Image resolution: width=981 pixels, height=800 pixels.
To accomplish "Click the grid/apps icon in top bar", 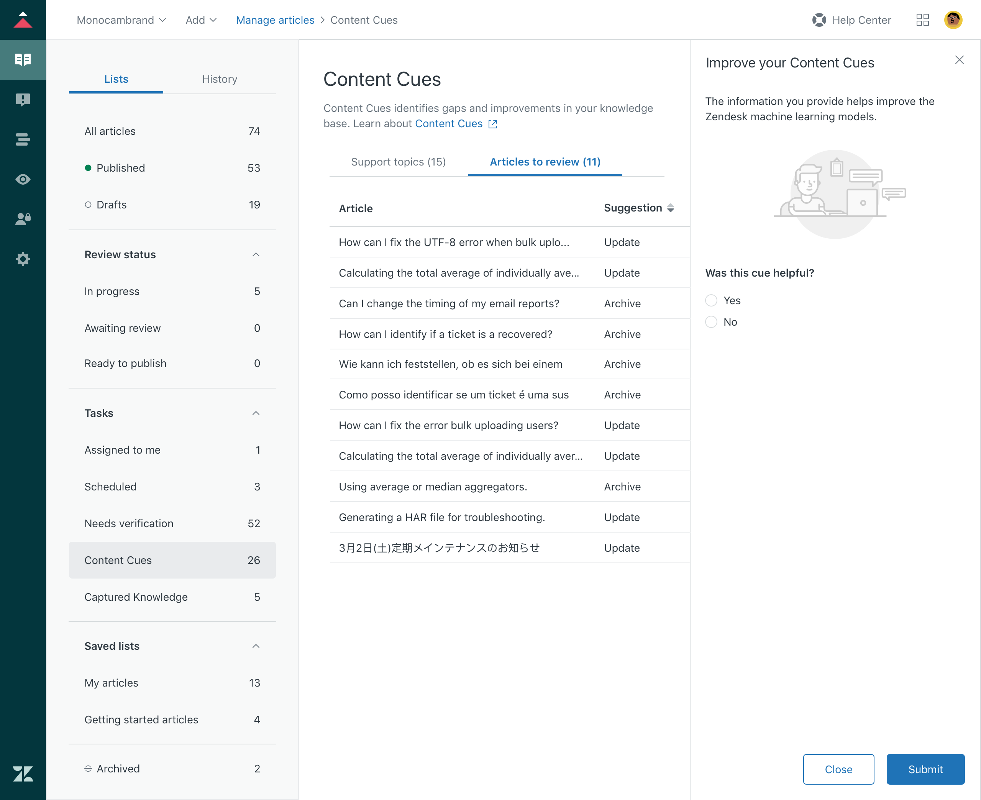I will 922,20.
